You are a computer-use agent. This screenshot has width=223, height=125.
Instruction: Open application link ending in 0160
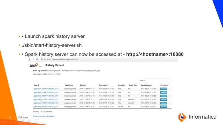pyautogui.click(x=46, y=103)
